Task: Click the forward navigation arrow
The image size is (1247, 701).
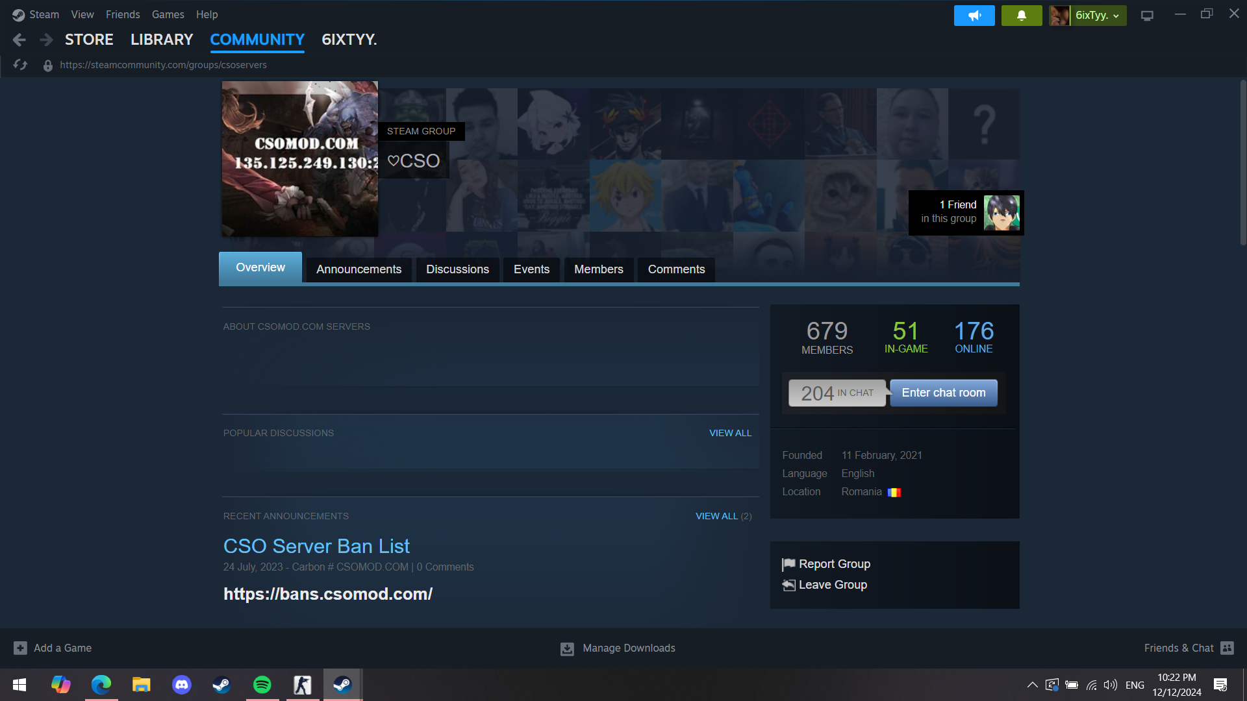Action: click(x=46, y=40)
